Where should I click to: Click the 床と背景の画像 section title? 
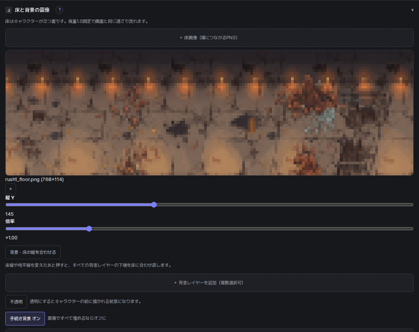[x=32, y=10]
